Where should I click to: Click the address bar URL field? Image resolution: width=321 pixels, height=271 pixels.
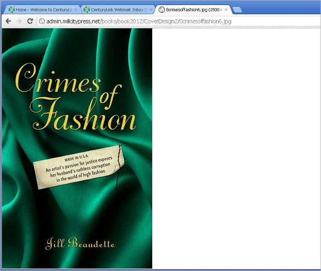(x=179, y=21)
